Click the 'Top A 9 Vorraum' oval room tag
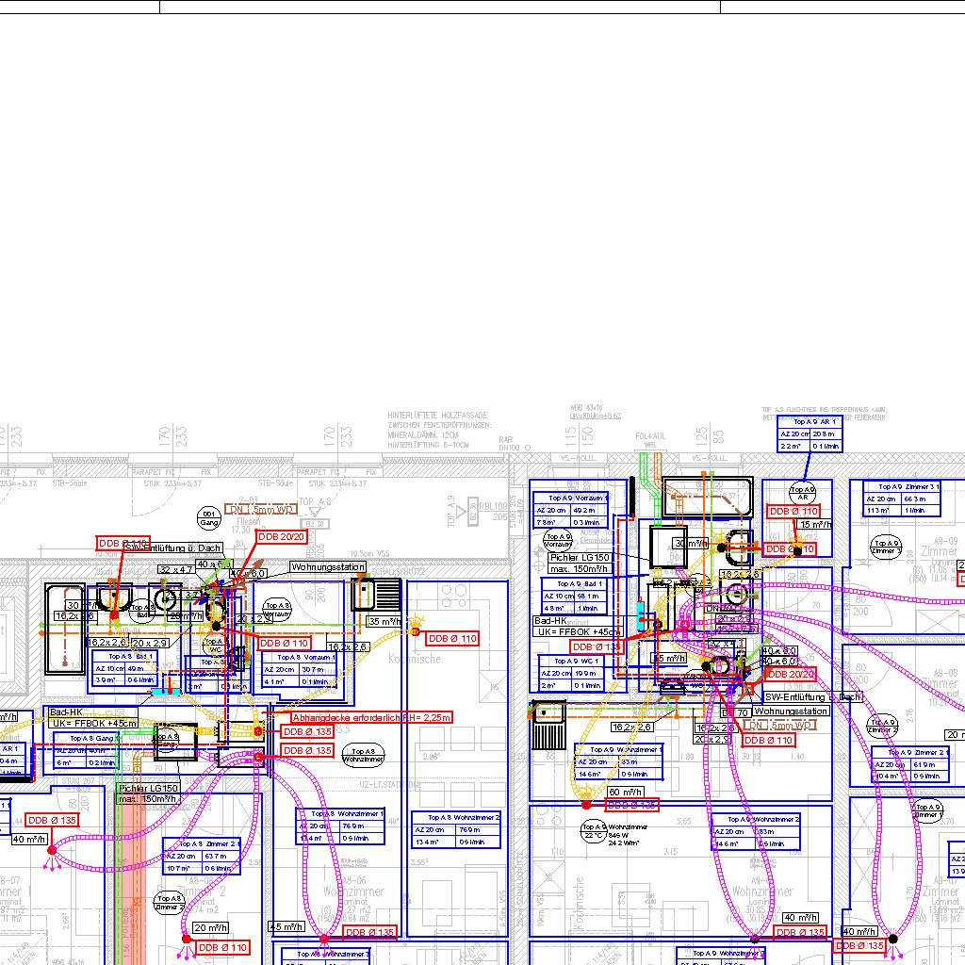This screenshot has width=965, height=965. [x=558, y=541]
